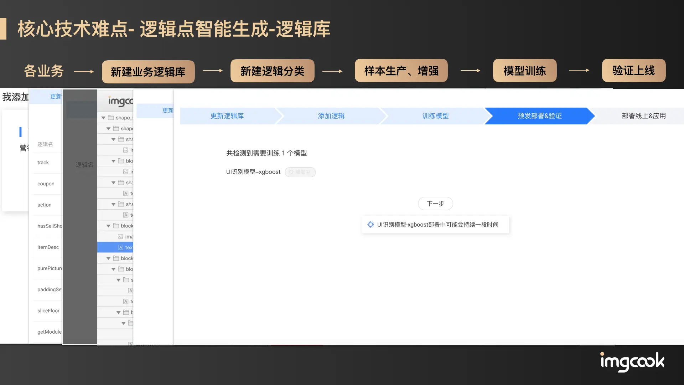684x385 pixels.
Task: Click the imgcook logo in layer panel
Action: coord(120,102)
